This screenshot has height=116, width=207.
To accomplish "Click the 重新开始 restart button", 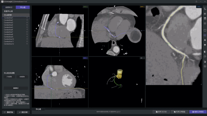I will click(x=9, y=112).
